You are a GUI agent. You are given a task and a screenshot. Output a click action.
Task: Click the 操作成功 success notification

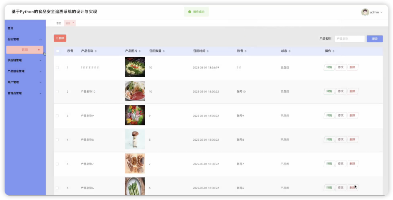click(196, 12)
